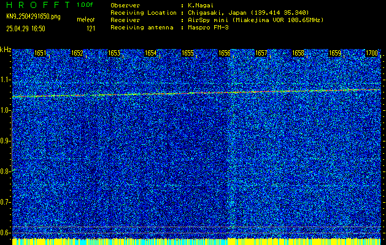Click the Receiver label

pyautogui.click(x=125, y=20)
